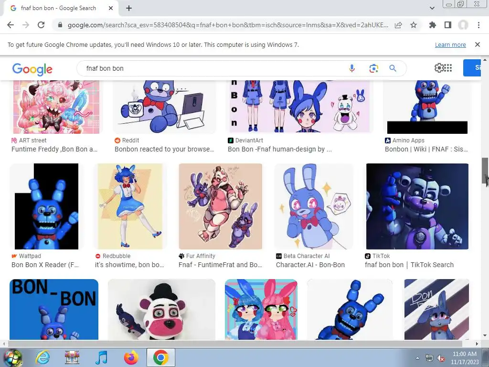This screenshot has width=489, height=367.
Task: Toggle the Chrome side panel
Action: (448, 25)
